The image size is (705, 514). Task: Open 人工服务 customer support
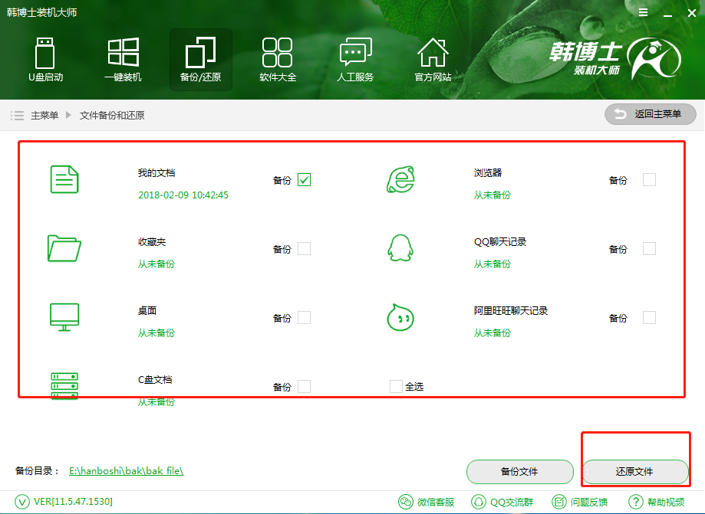[354, 60]
